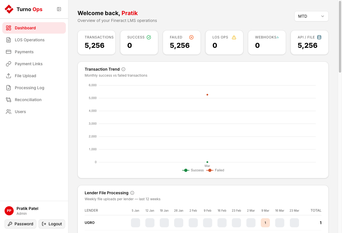Select the Processing Log document icon
The image size is (342, 233).
[9, 88]
